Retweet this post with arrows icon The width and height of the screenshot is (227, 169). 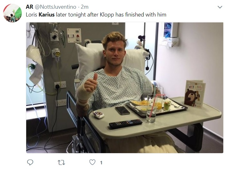click(61, 162)
